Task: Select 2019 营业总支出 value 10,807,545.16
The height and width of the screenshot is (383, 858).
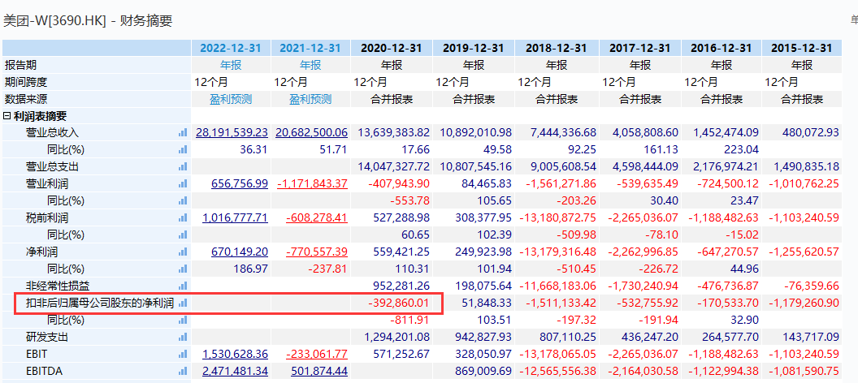Action: [475, 166]
